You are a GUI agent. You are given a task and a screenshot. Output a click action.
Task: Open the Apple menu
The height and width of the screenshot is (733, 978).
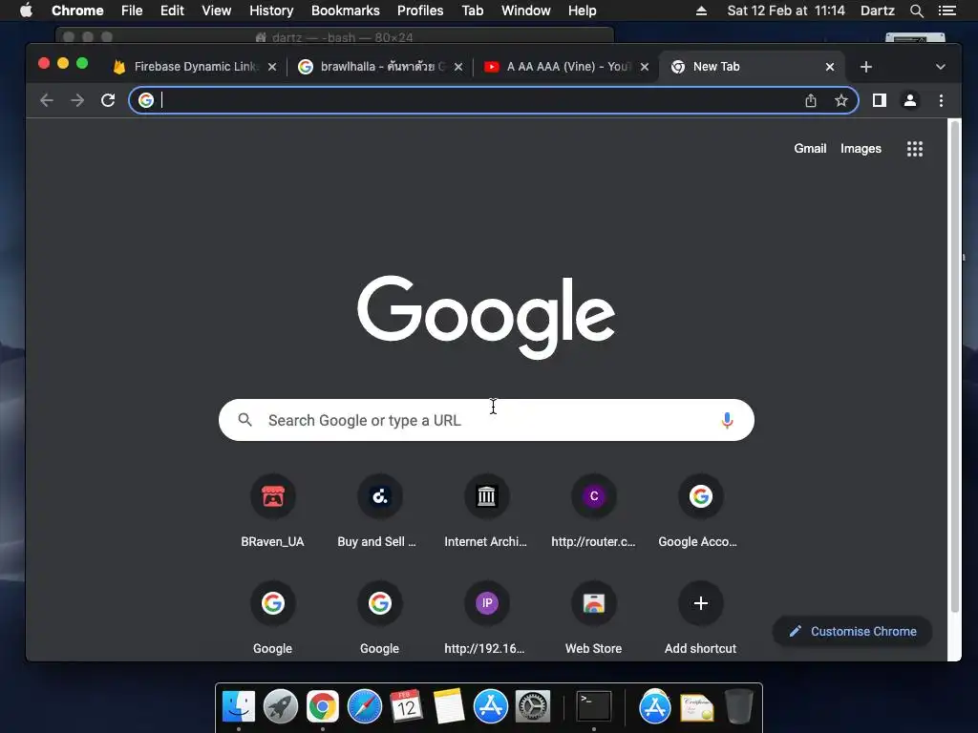point(26,10)
